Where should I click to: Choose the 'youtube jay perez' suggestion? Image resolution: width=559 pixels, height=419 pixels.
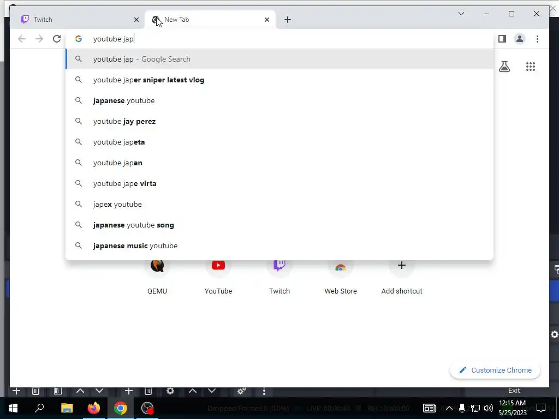tap(279, 121)
